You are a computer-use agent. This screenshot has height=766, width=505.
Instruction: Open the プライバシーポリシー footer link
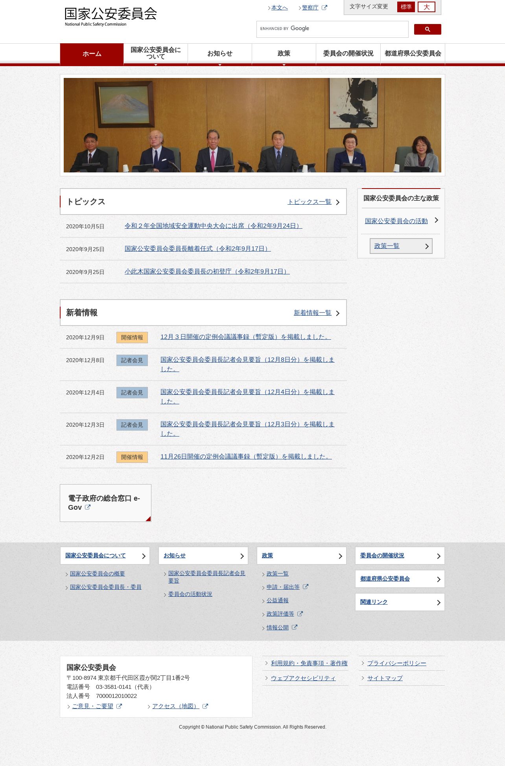click(396, 663)
